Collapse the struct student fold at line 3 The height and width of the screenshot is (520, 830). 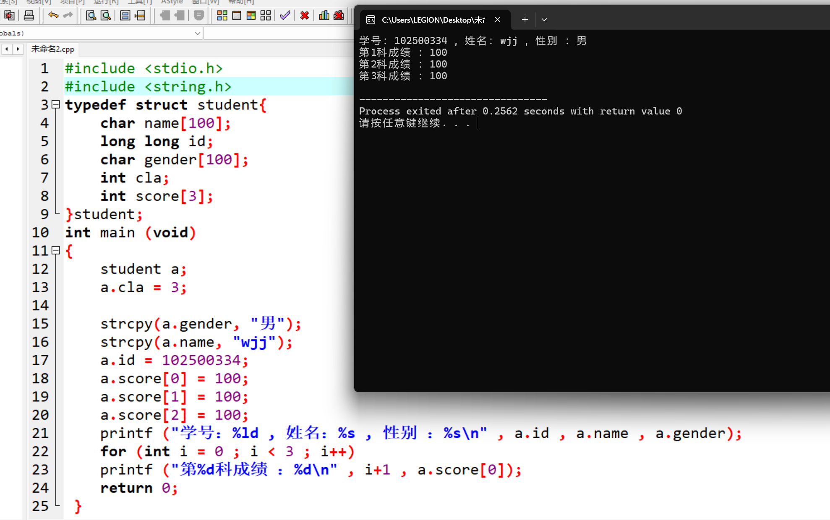point(56,104)
